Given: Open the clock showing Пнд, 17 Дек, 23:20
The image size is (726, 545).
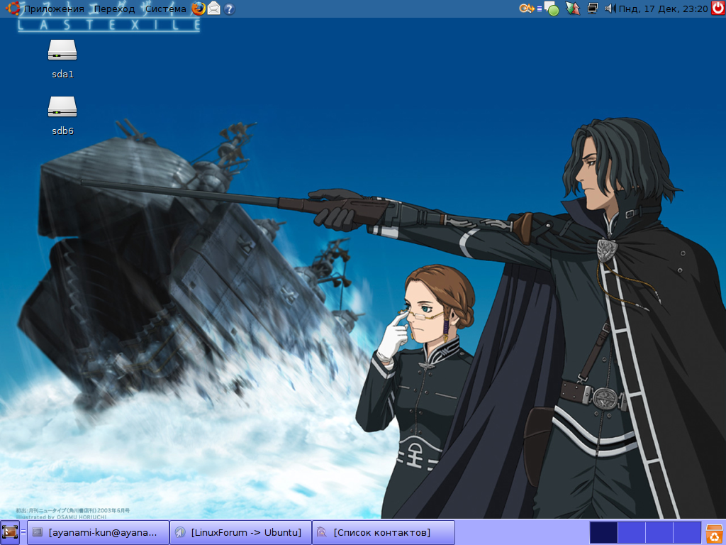Looking at the screenshot, I should click(663, 9).
